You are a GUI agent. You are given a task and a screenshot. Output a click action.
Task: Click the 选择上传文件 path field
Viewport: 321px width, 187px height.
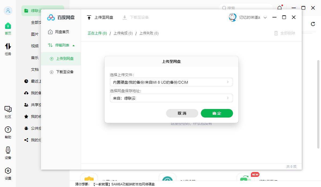tap(171, 82)
